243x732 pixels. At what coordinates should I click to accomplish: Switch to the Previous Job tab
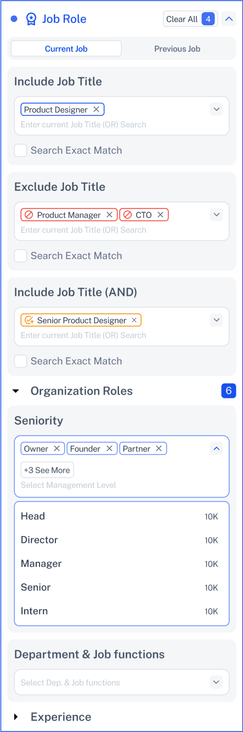pyautogui.click(x=177, y=49)
